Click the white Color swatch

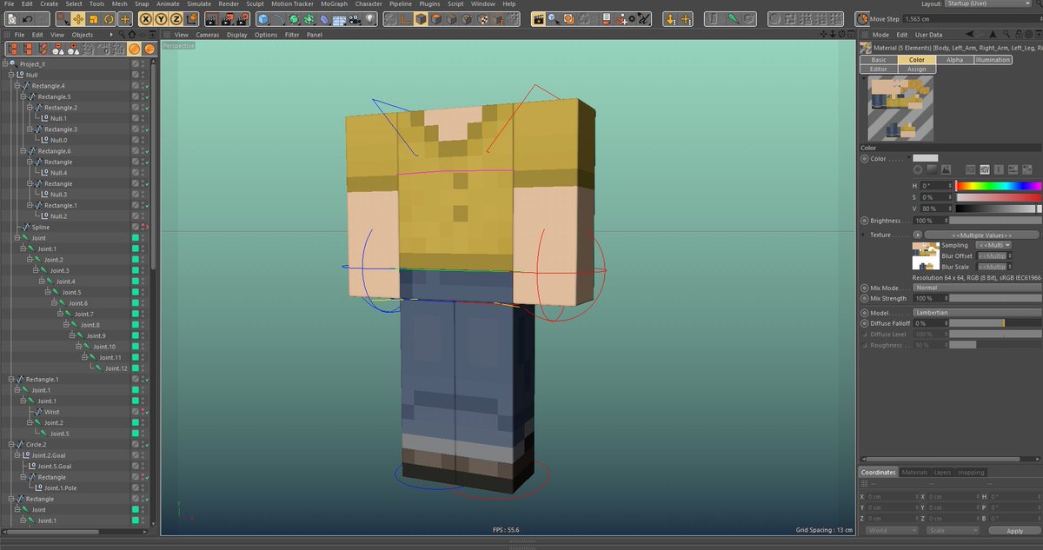(x=925, y=158)
